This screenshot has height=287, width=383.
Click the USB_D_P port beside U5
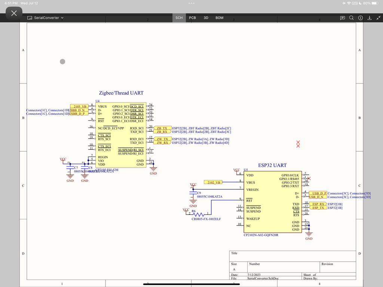[x=318, y=193]
